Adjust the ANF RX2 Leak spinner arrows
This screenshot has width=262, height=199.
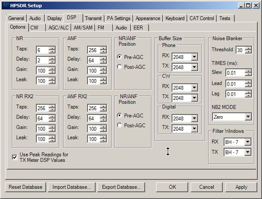(103, 139)
